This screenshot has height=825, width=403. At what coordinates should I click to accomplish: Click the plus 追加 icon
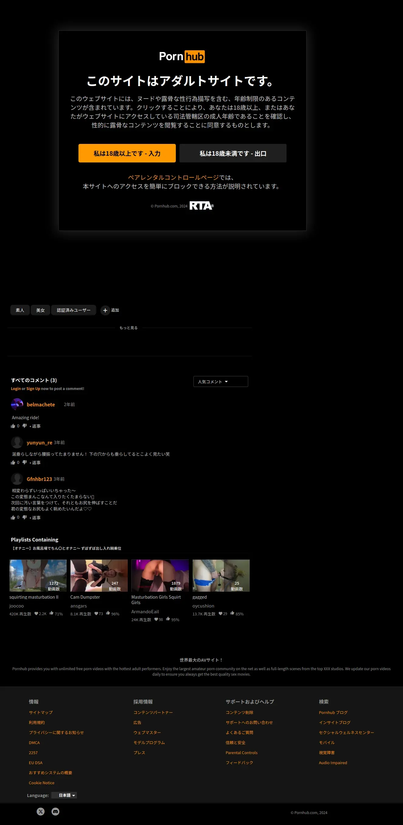105,310
